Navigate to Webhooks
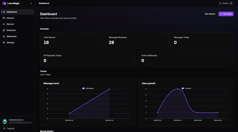Screen dimensions: 238x132 point(18,36)
